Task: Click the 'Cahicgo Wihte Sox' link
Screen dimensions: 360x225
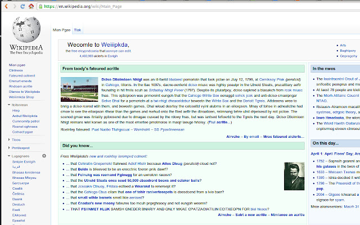Action: (203, 96)
